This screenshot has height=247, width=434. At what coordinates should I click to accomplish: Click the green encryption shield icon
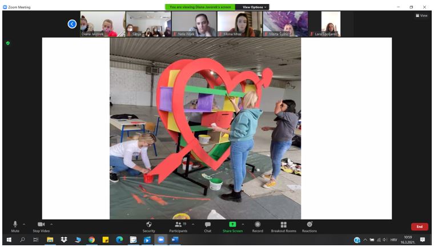(x=7, y=43)
